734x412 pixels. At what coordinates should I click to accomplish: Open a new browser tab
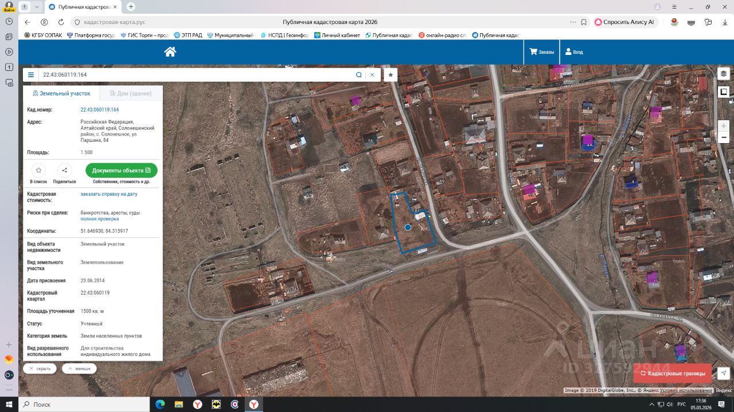point(131,7)
